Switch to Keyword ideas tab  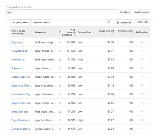(x=41, y=22)
